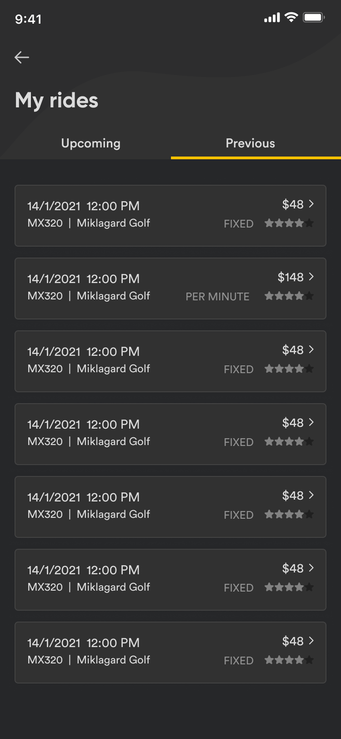The image size is (341, 739).
Task: Click star rating on last ride card
Action: pyautogui.click(x=289, y=660)
